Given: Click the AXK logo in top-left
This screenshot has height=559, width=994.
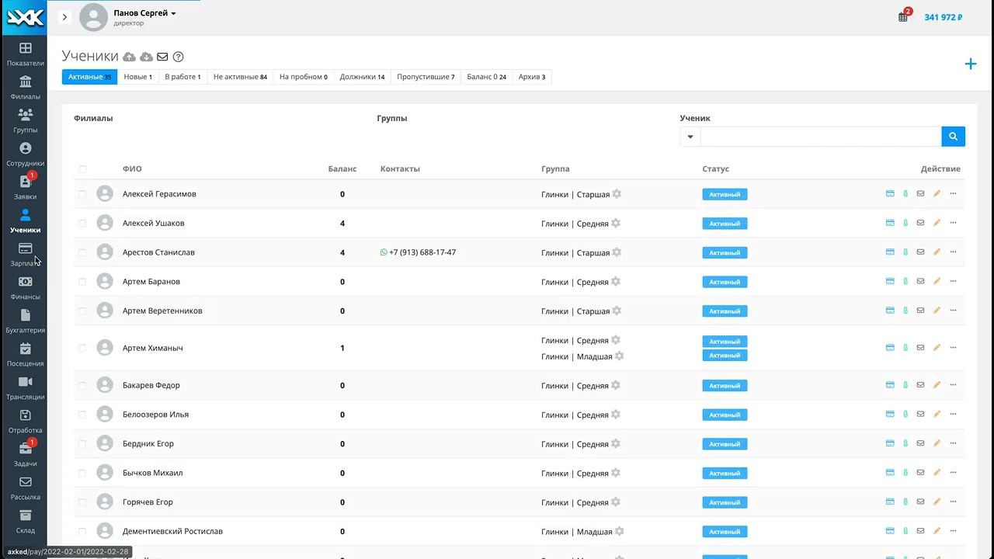Looking at the screenshot, I should [x=23, y=17].
